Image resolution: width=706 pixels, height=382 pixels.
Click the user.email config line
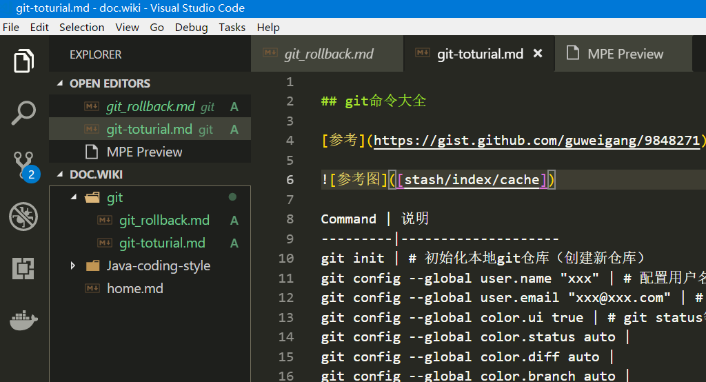[512, 298]
